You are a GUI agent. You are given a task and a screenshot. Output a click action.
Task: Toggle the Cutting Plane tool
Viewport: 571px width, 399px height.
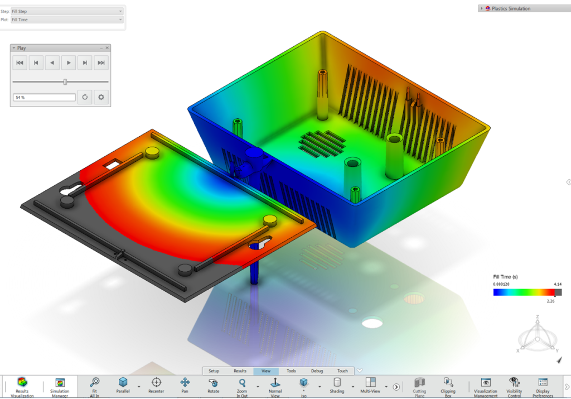(x=419, y=386)
